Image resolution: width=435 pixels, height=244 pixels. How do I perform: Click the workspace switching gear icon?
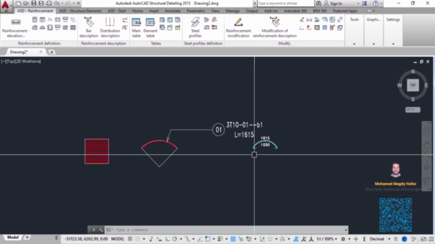coord(343,239)
